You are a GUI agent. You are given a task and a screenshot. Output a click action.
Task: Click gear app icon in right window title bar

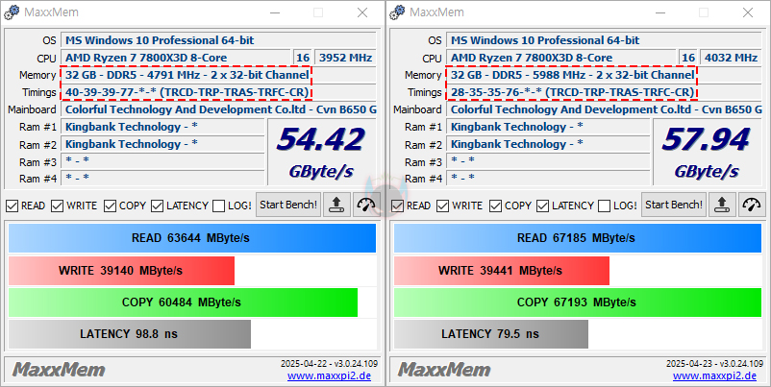point(397,12)
